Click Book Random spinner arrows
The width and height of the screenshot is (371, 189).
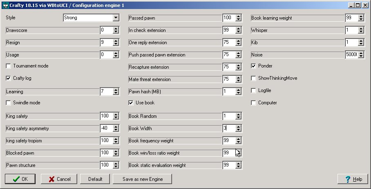coord(238,116)
